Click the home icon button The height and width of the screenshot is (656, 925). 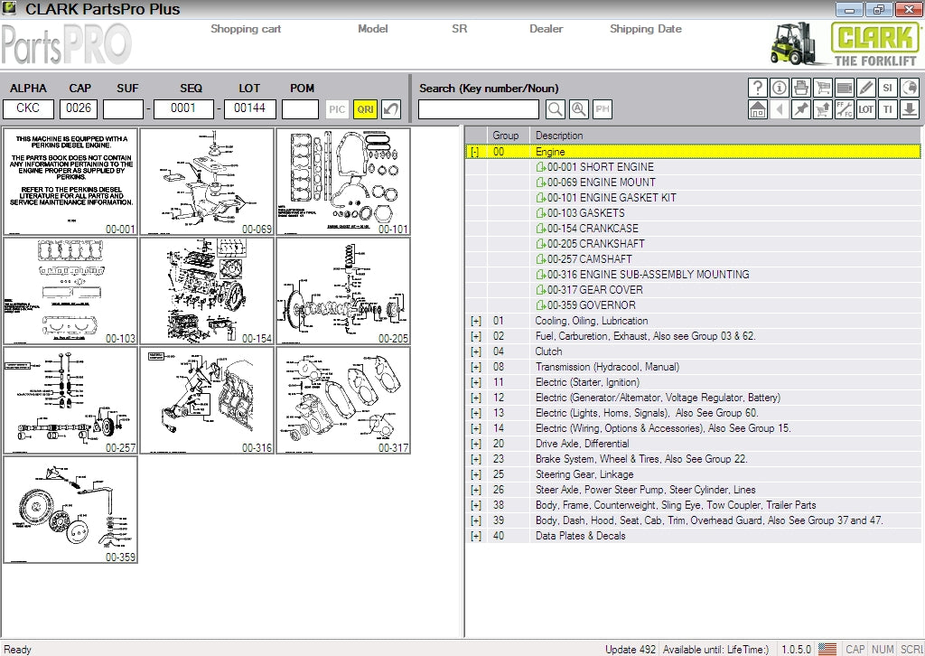[x=758, y=109]
